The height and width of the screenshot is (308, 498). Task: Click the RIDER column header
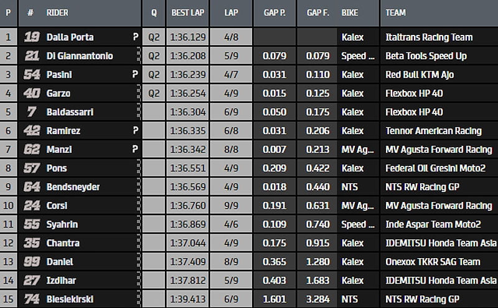[x=57, y=12]
